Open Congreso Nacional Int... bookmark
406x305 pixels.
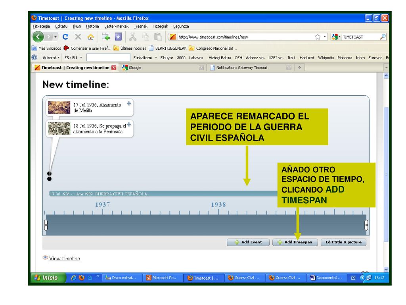[x=213, y=48]
